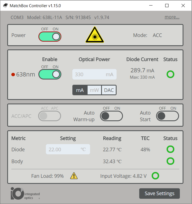Click the TEC 48% value
The image size is (192, 204).
click(145, 150)
